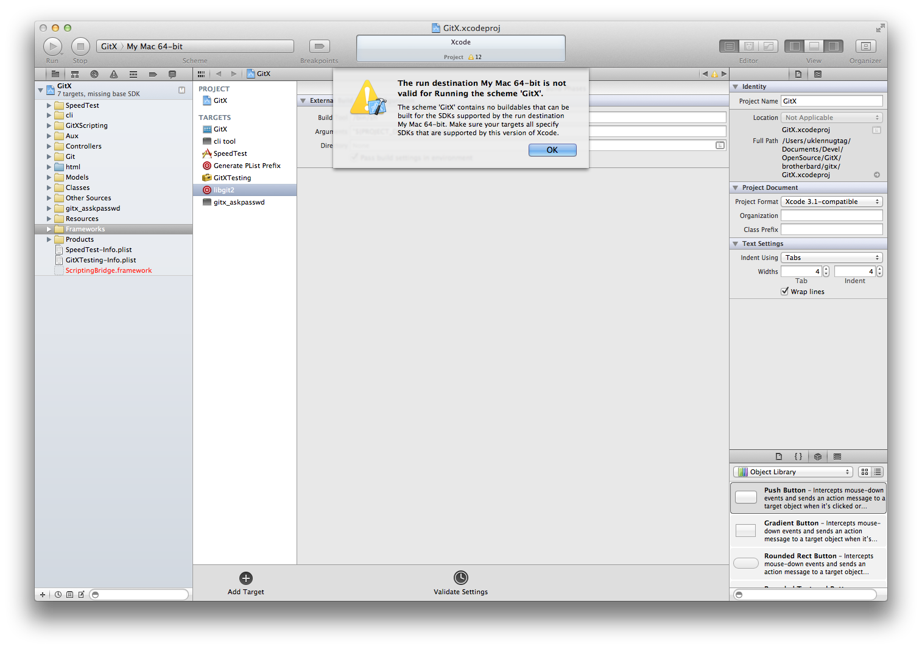
Task: Toggle the Breakpoints button
Action: [319, 46]
